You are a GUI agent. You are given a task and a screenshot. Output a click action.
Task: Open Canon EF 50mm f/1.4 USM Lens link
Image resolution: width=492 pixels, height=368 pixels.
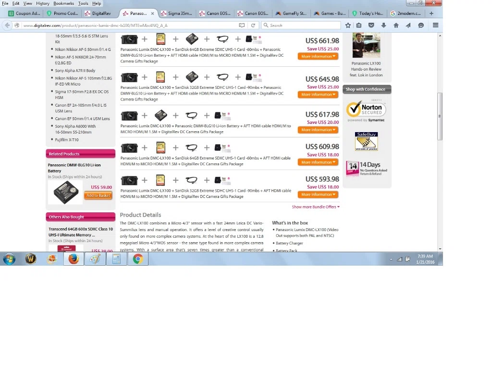pyautogui.click(x=82, y=119)
